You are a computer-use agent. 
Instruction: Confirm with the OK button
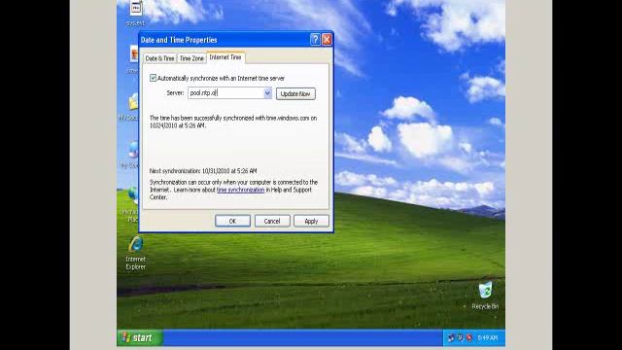232,221
